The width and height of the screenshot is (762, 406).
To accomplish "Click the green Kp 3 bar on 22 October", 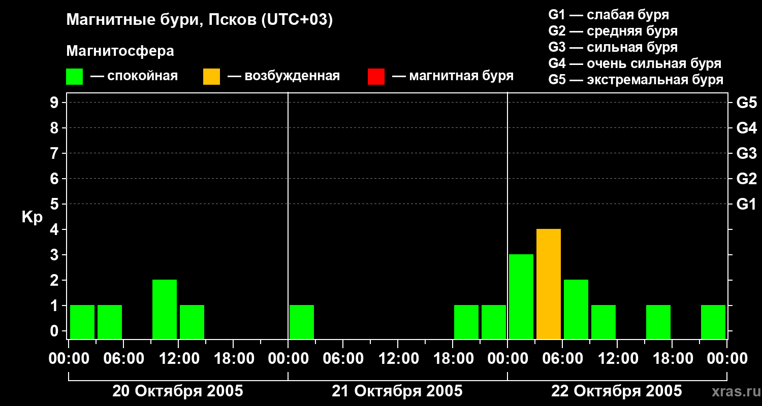I will click(x=521, y=296).
